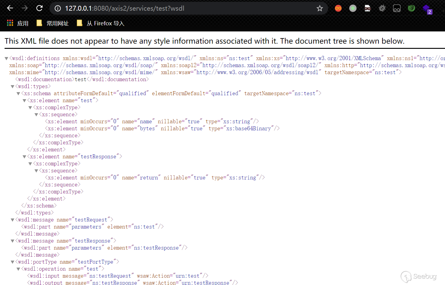Collapse the wsdl:portType testPortType node

[13, 262]
